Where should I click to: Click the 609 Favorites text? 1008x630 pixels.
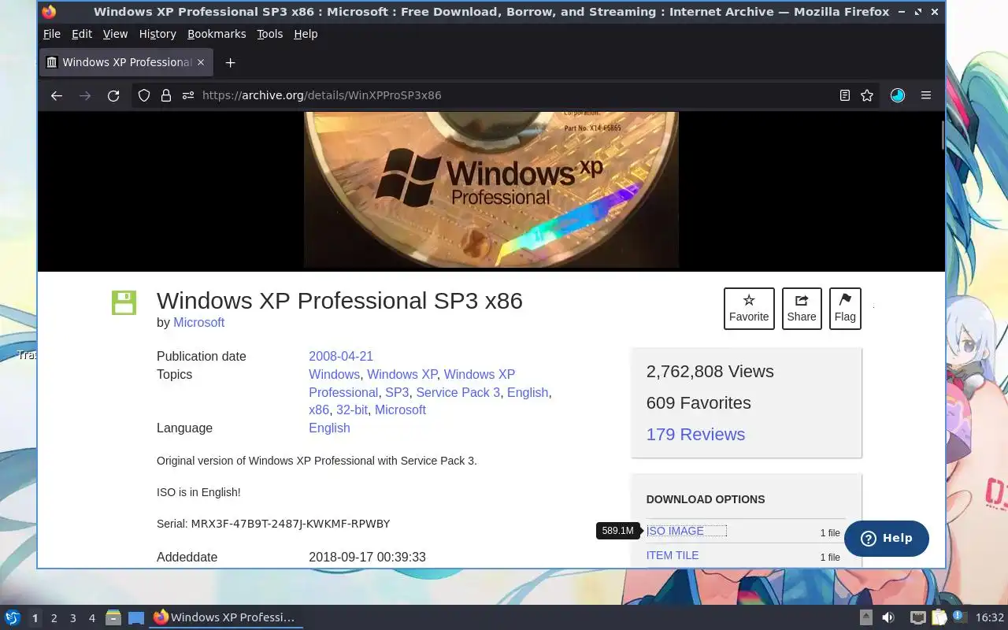pos(699,402)
